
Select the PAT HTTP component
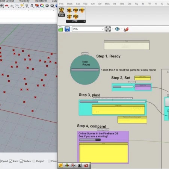[75, 10]
